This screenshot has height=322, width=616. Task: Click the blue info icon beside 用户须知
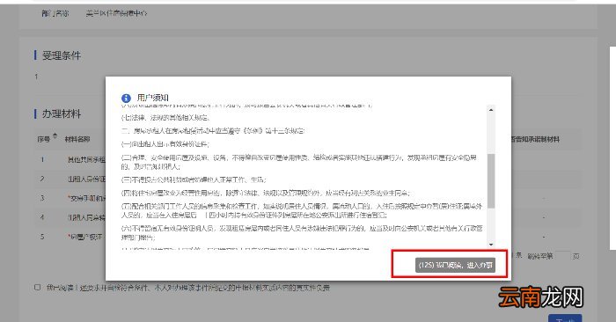click(x=126, y=98)
